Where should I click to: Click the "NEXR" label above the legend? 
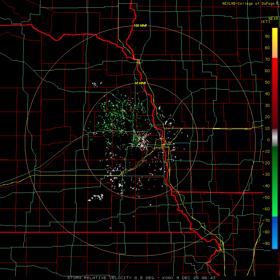273,19
